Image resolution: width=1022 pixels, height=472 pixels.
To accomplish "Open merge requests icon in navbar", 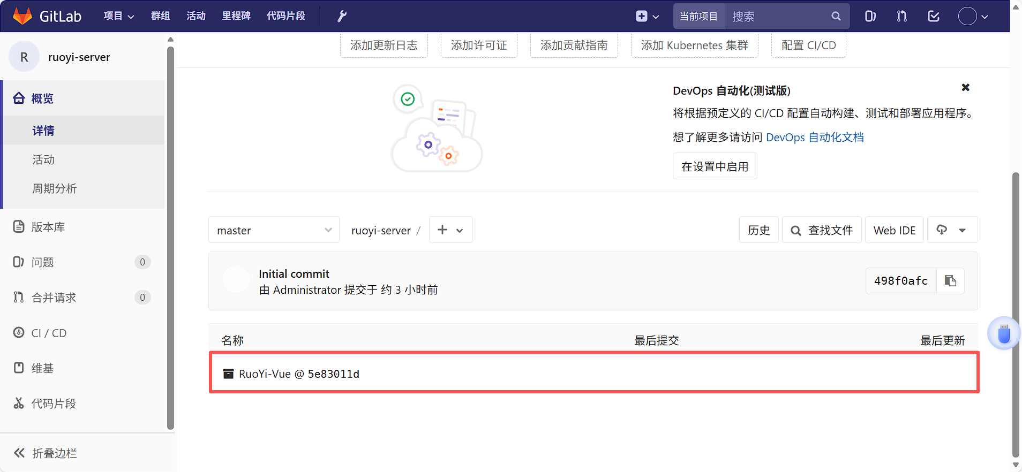I will point(902,16).
